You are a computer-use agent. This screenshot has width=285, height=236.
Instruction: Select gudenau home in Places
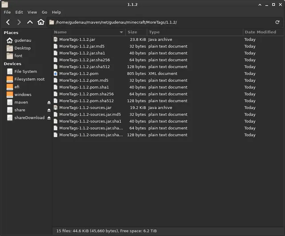(23, 40)
